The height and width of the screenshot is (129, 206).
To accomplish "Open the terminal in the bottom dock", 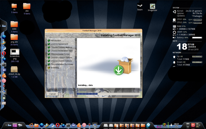I will click(68, 125).
